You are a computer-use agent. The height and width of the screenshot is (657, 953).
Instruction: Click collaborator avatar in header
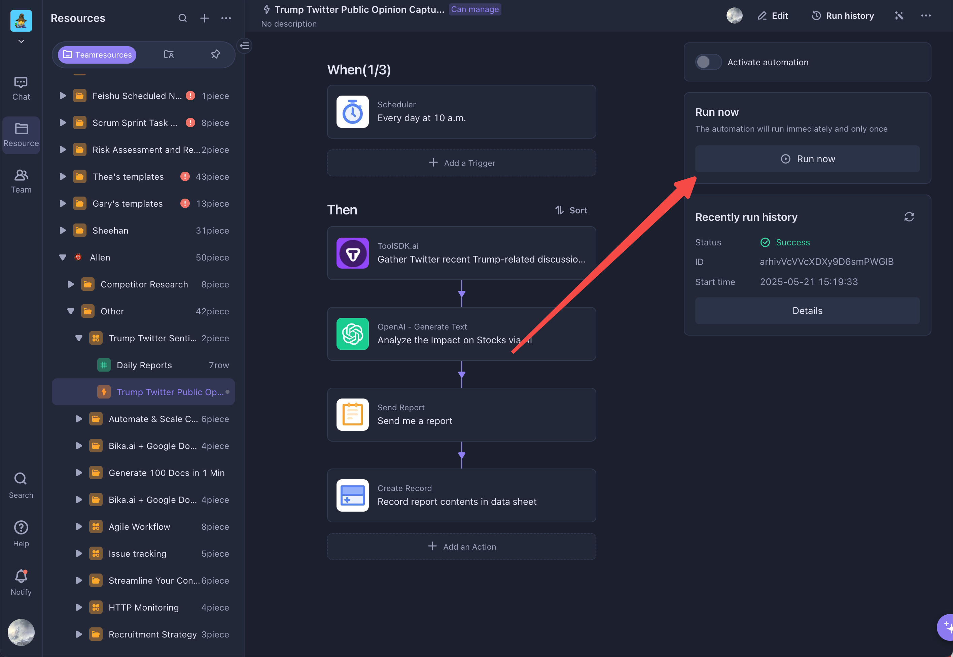point(735,15)
